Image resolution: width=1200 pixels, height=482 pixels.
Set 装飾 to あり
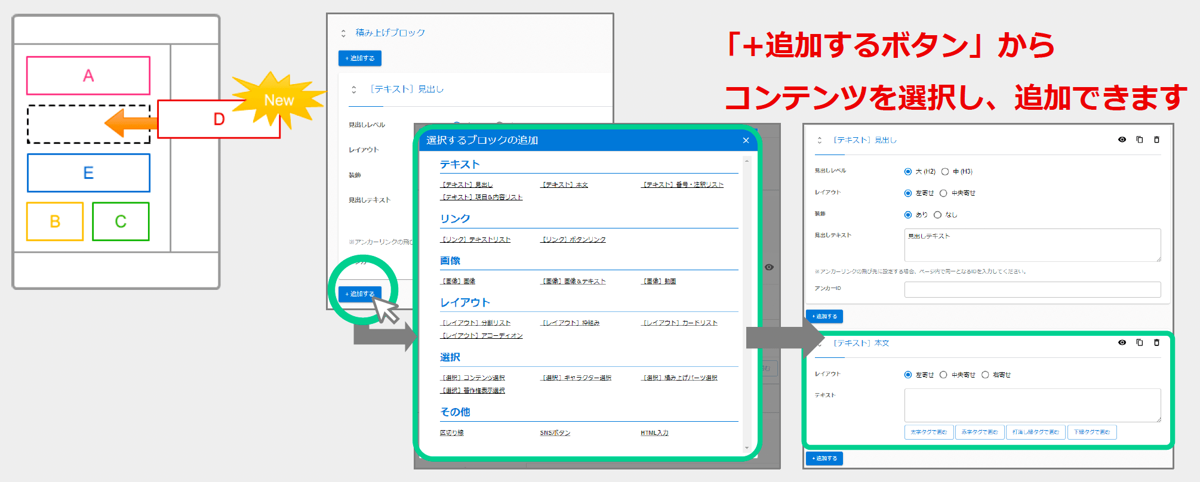[908, 215]
